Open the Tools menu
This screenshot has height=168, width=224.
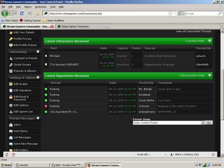tap(53, 7)
